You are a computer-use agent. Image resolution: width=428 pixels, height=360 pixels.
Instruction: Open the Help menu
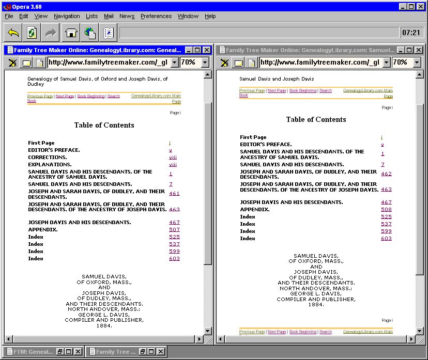pos(210,16)
